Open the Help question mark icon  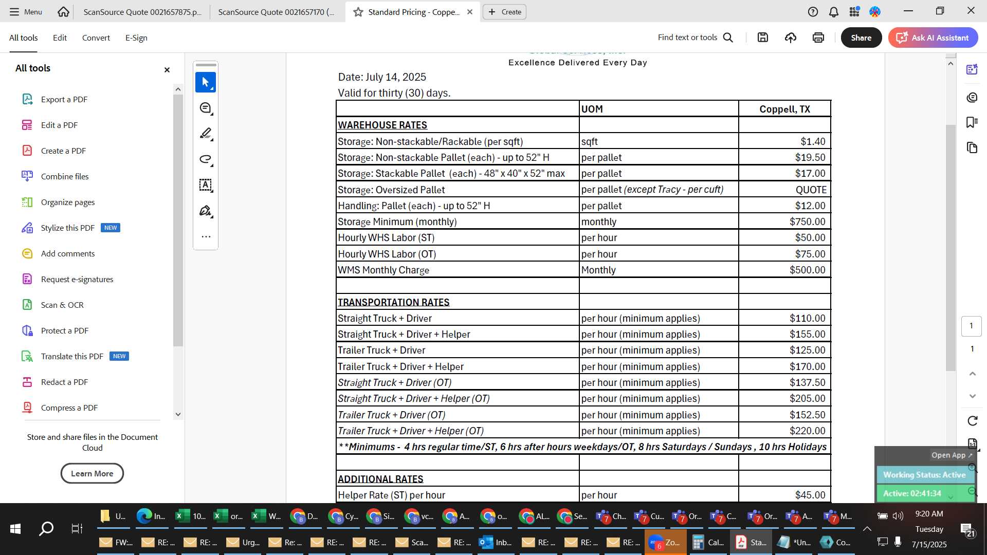pyautogui.click(x=813, y=12)
